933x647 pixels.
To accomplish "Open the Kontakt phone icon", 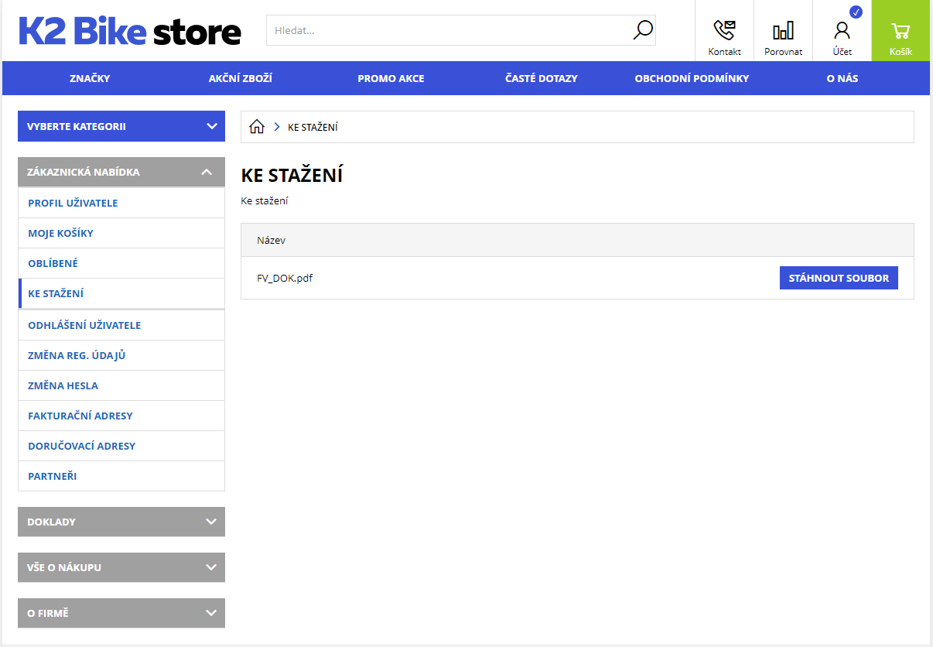I will [x=724, y=31].
